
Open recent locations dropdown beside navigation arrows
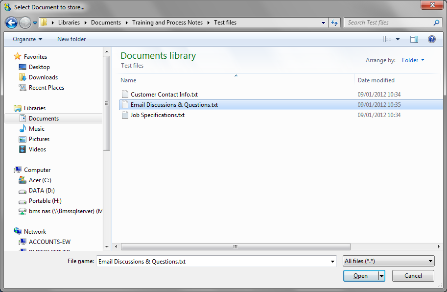click(x=35, y=23)
